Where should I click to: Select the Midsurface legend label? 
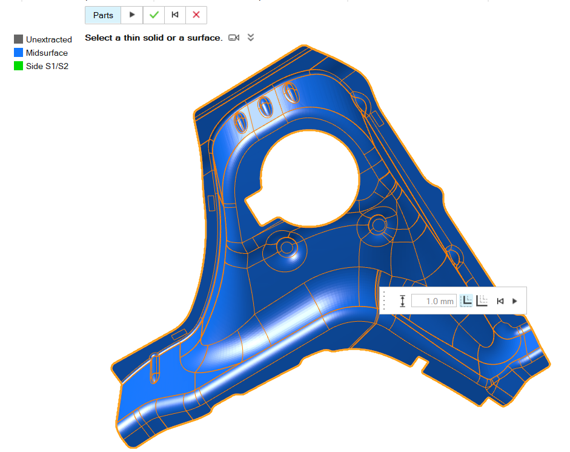[x=47, y=53]
